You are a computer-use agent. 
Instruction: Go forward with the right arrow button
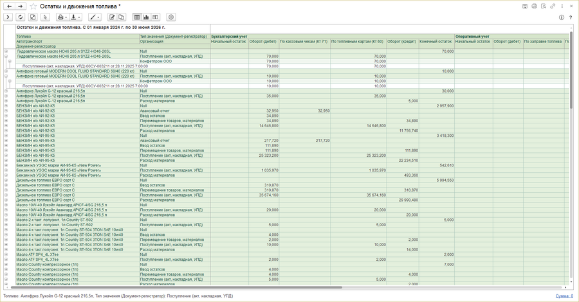click(x=21, y=6)
